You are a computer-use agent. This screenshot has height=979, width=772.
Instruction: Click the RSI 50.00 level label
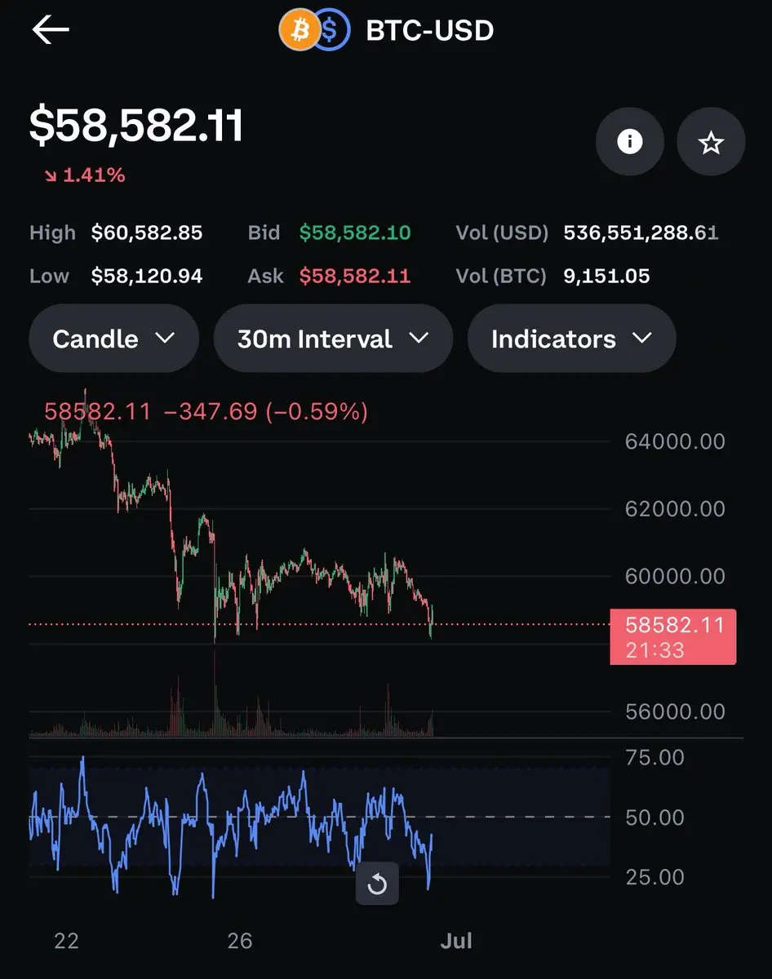(654, 817)
